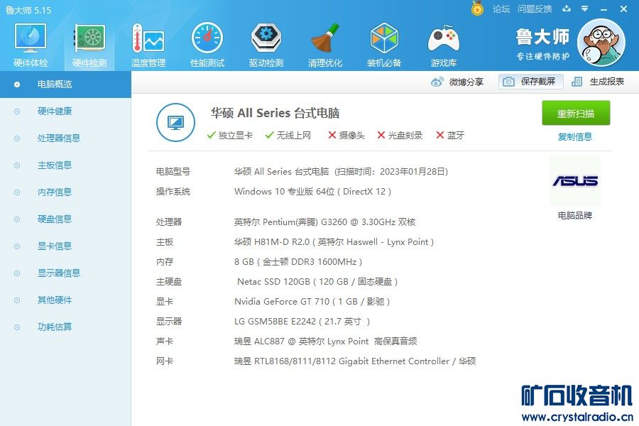Click the Weibo logo icon
Screen dimensions: 639x426
437,82
